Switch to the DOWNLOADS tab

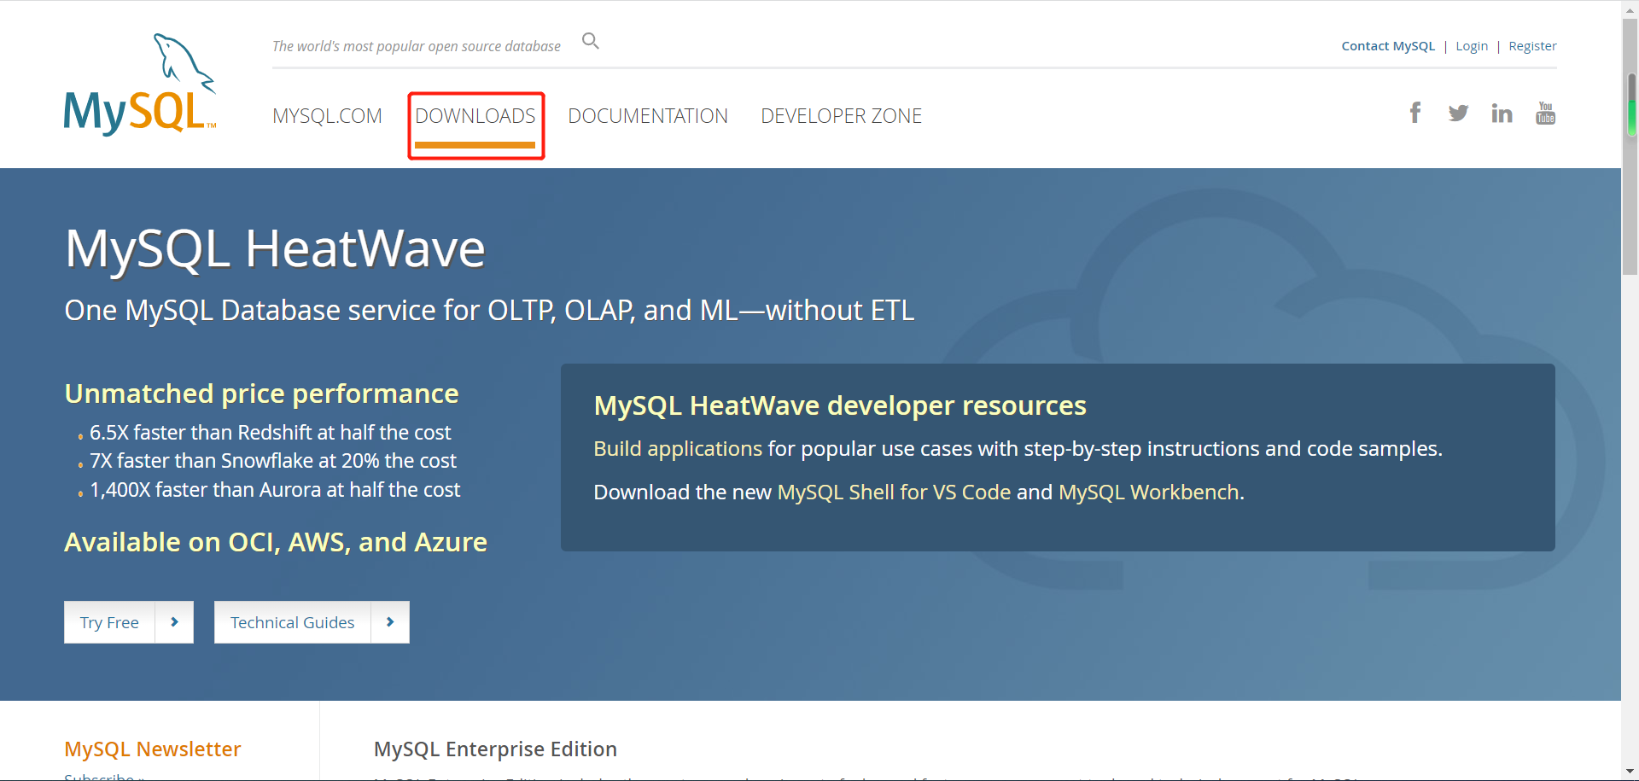(x=475, y=116)
